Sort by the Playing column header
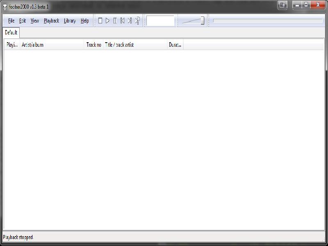 [12, 45]
